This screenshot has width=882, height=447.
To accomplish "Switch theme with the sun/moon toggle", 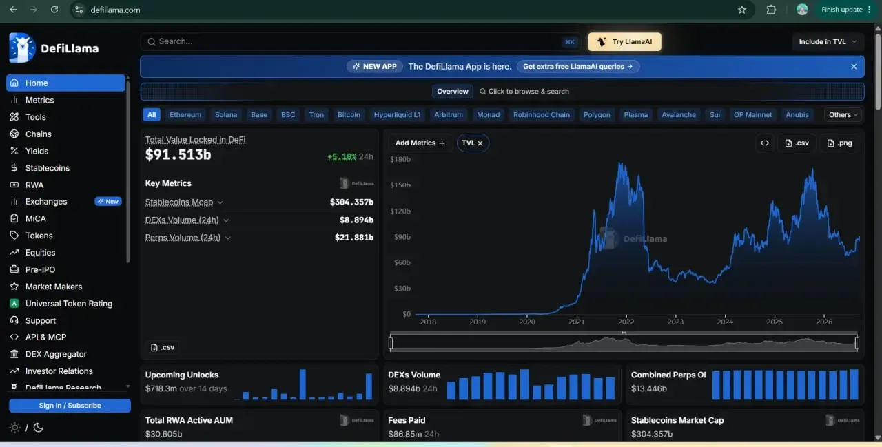I will (x=26, y=428).
